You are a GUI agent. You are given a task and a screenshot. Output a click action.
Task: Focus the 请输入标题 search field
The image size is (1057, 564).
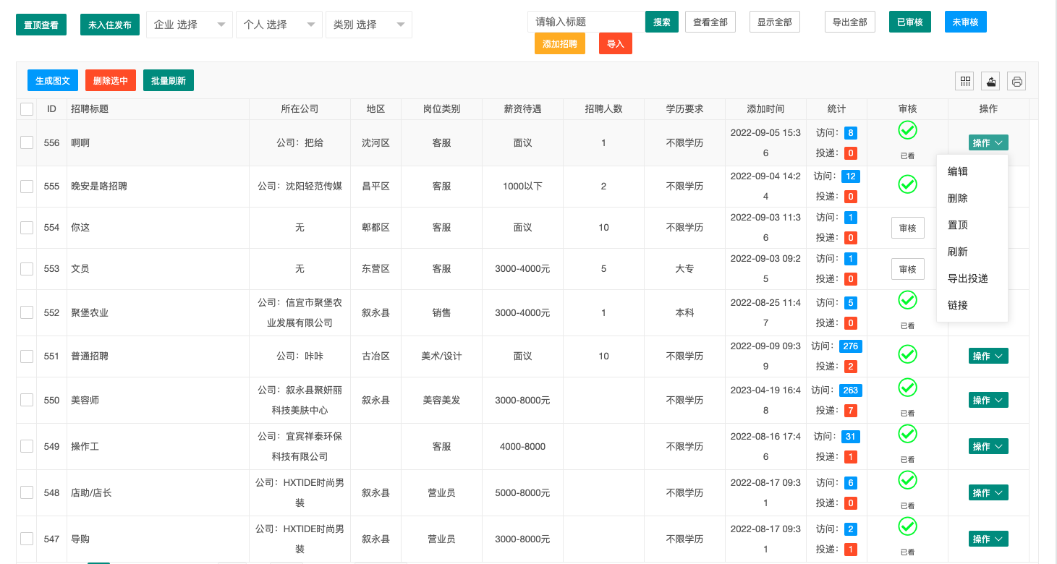point(586,22)
